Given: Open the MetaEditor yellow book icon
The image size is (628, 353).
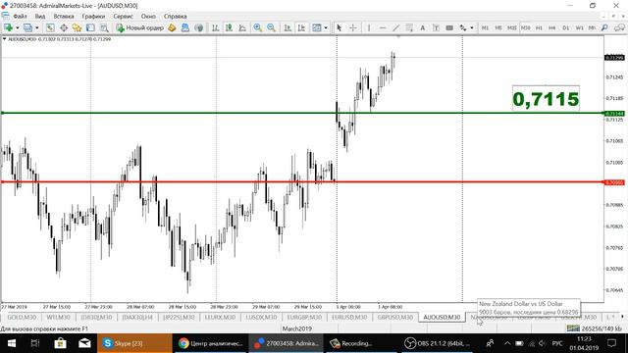Looking at the screenshot, I should [172, 27].
